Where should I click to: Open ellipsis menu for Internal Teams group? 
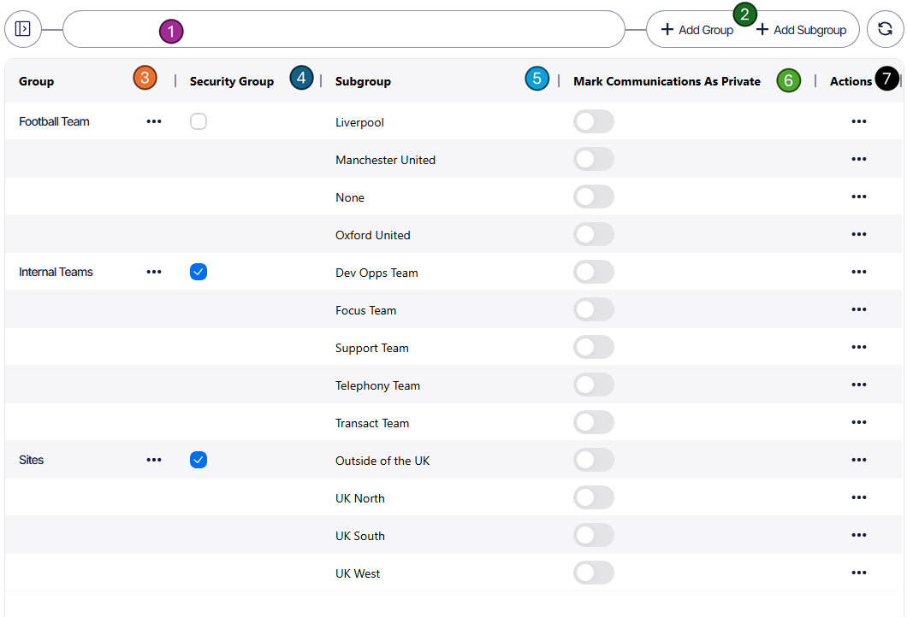click(154, 273)
